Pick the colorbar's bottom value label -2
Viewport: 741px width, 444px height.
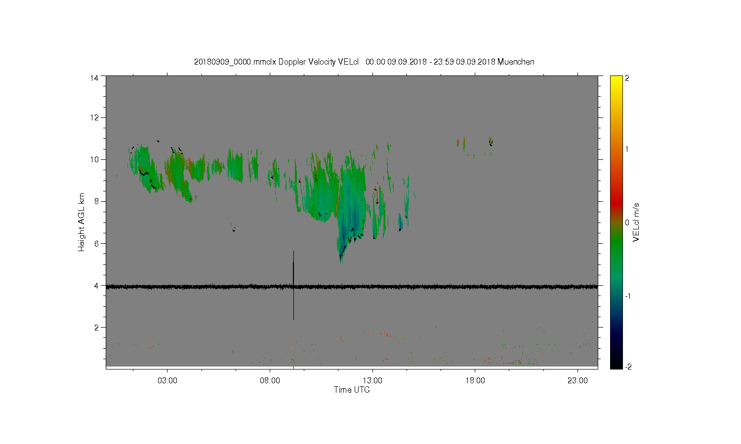click(x=627, y=367)
